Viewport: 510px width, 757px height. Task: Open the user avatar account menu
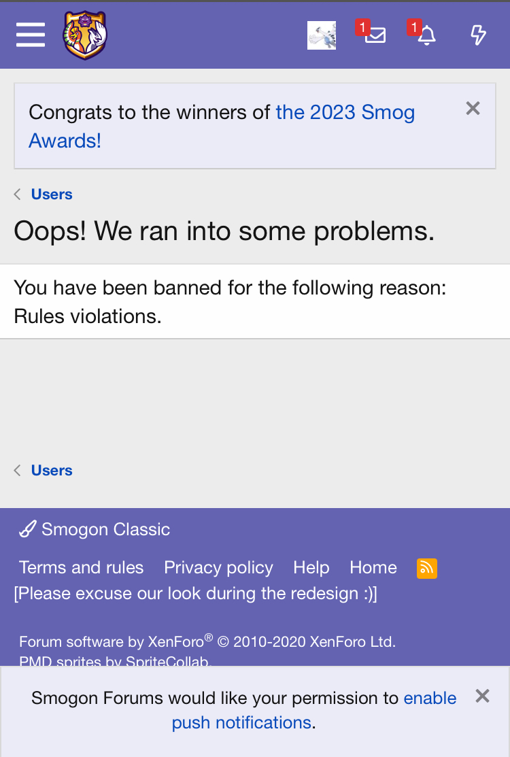tap(322, 35)
